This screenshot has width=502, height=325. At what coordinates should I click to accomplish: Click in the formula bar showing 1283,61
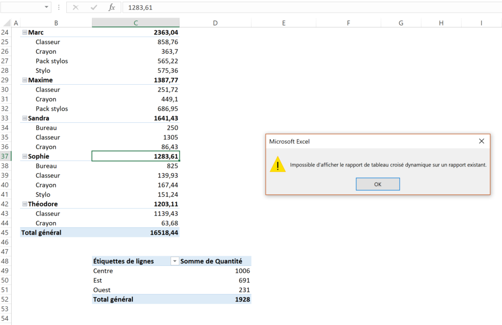click(x=294, y=7)
